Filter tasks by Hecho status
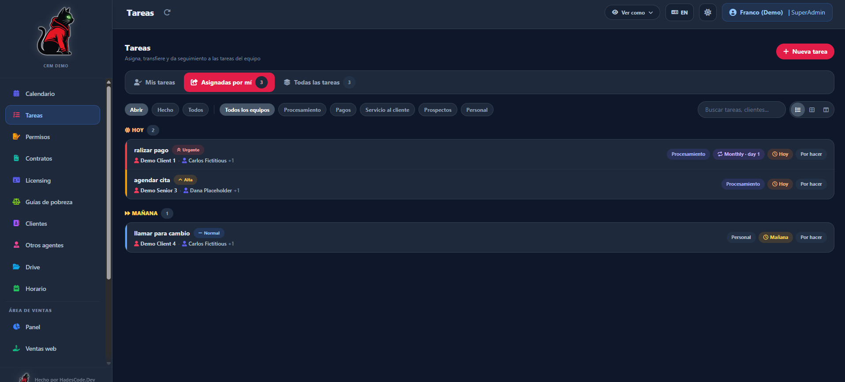Screen dimensions: 845x382 (165, 110)
